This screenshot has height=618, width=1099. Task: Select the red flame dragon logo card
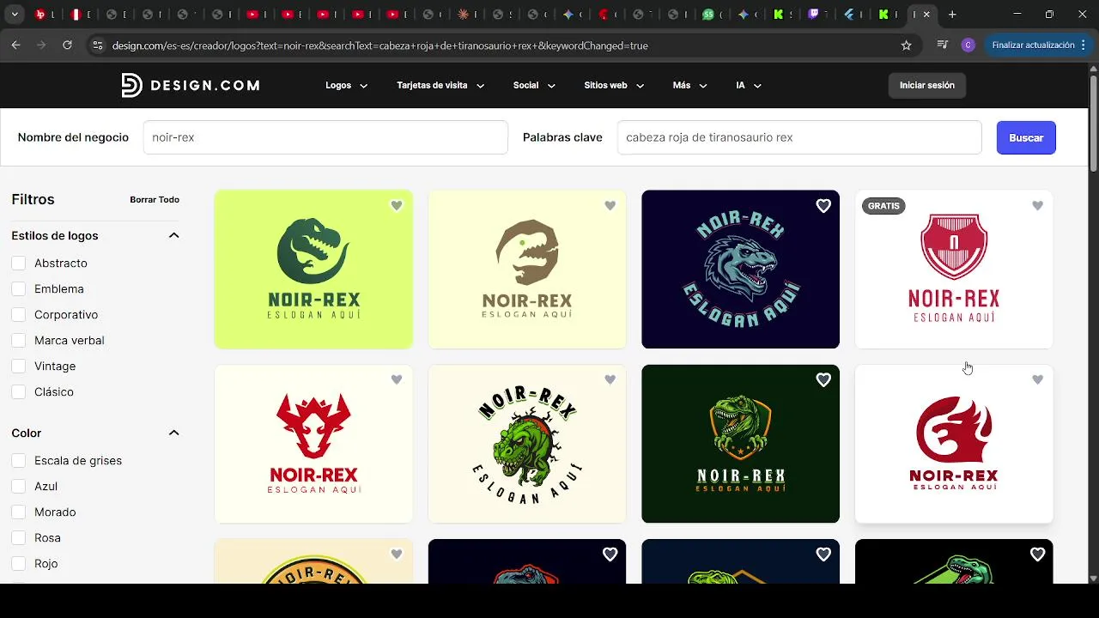[954, 444]
